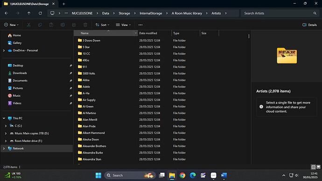This screenshot has height=181, width=322.
Task: Click the Paste toolbar icon
Action: (x=51, y=25)
